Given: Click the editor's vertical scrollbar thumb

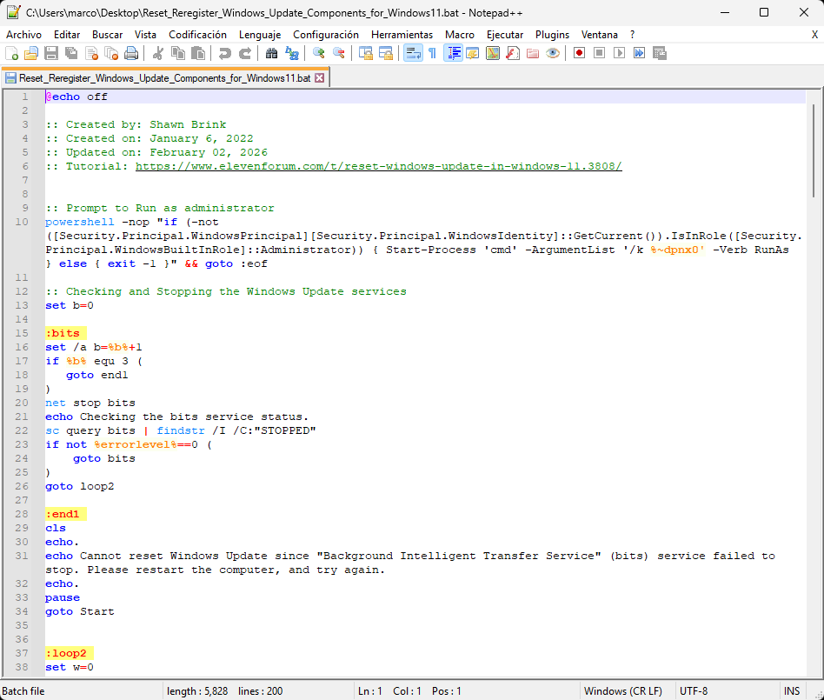Looking at the screenshot, I should point(814,150).
